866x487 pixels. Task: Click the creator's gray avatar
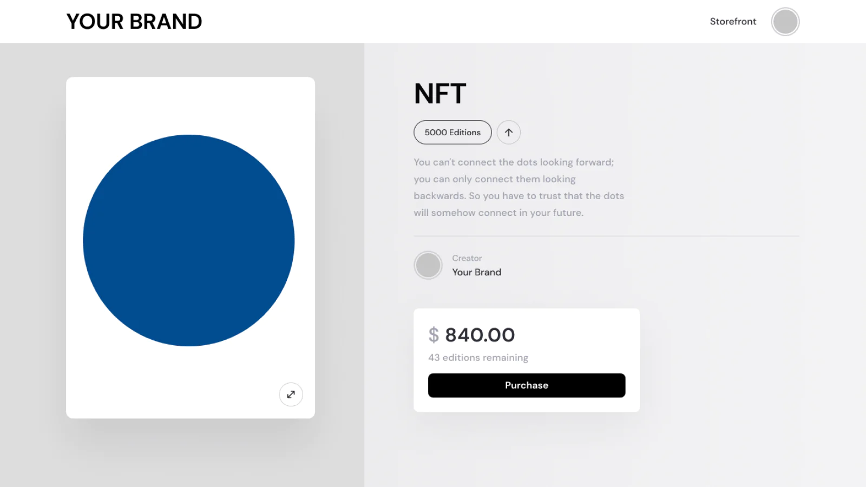pos(428,265)
